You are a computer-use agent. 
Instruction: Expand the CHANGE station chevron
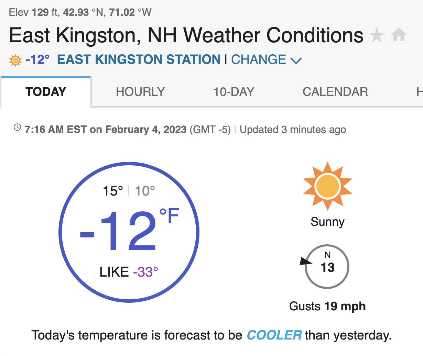296,60
